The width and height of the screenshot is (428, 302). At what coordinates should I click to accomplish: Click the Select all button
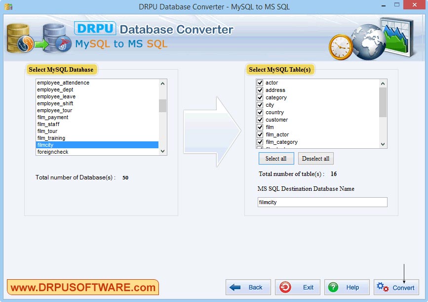pos(276,158)
